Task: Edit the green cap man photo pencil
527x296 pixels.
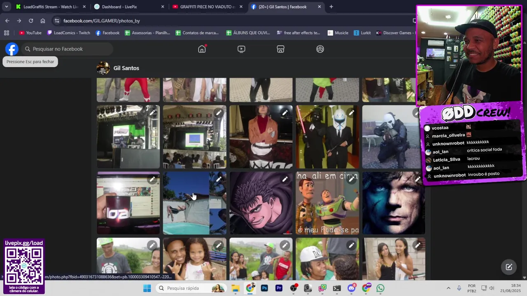Action: click(152, 245)
